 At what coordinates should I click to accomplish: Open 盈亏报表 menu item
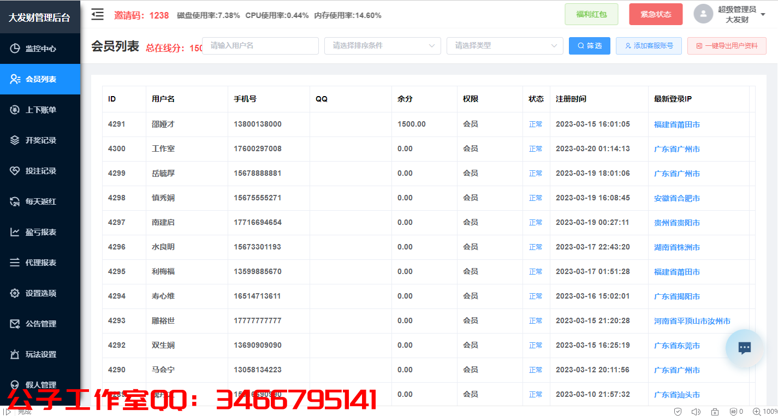(x=40, y=232)
